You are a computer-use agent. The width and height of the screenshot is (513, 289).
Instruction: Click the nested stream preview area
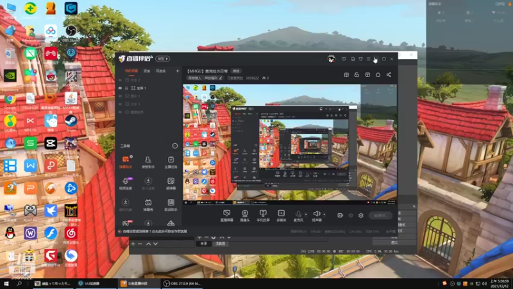290,143
